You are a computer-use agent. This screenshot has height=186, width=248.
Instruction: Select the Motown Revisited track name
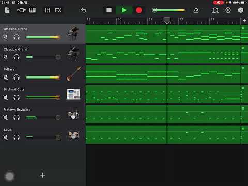tap(17, 110)
